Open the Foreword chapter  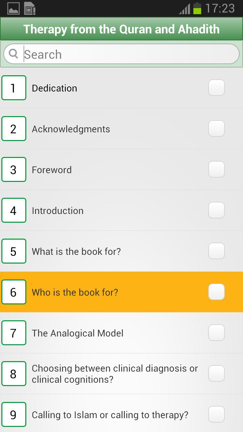click(x=52, y=170)
